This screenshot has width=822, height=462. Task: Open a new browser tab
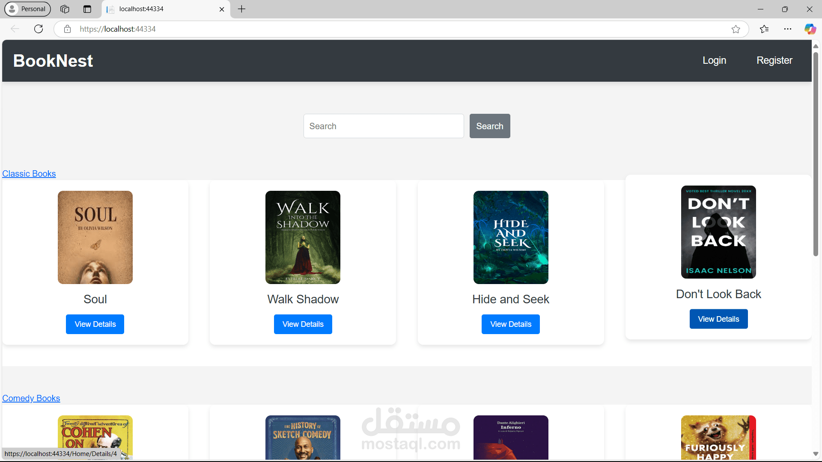[x=241, y=9]
